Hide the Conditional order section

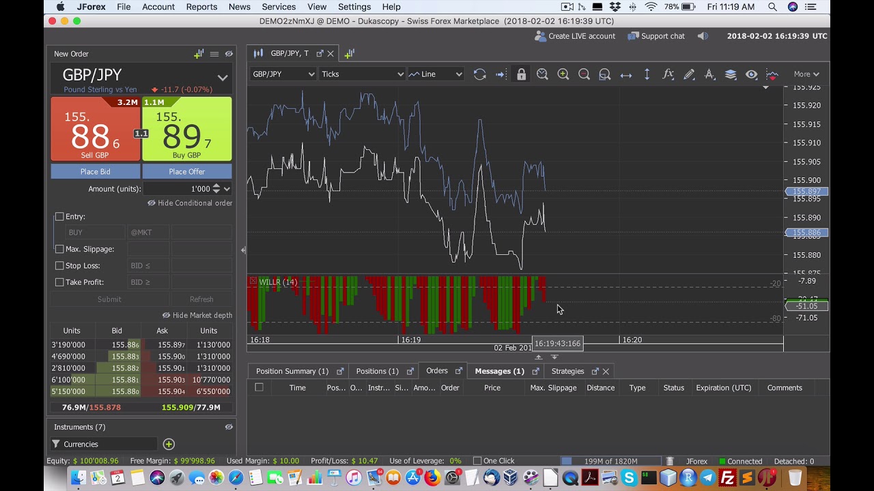click(x=190, y=203)
